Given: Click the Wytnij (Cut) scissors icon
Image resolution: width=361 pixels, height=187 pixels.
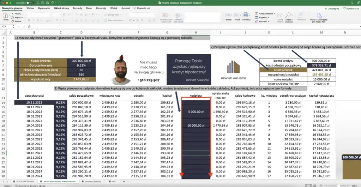Looking at the screenshot, I should pos(13,13).
